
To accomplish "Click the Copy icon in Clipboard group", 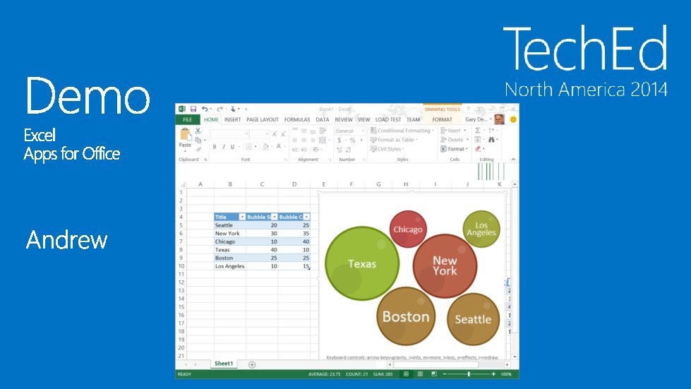I will coord(198,140).
